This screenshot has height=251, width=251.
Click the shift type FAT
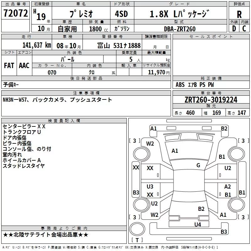[9, 66]
